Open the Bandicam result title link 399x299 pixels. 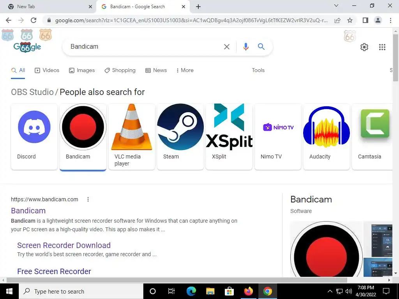pos(28,211)
